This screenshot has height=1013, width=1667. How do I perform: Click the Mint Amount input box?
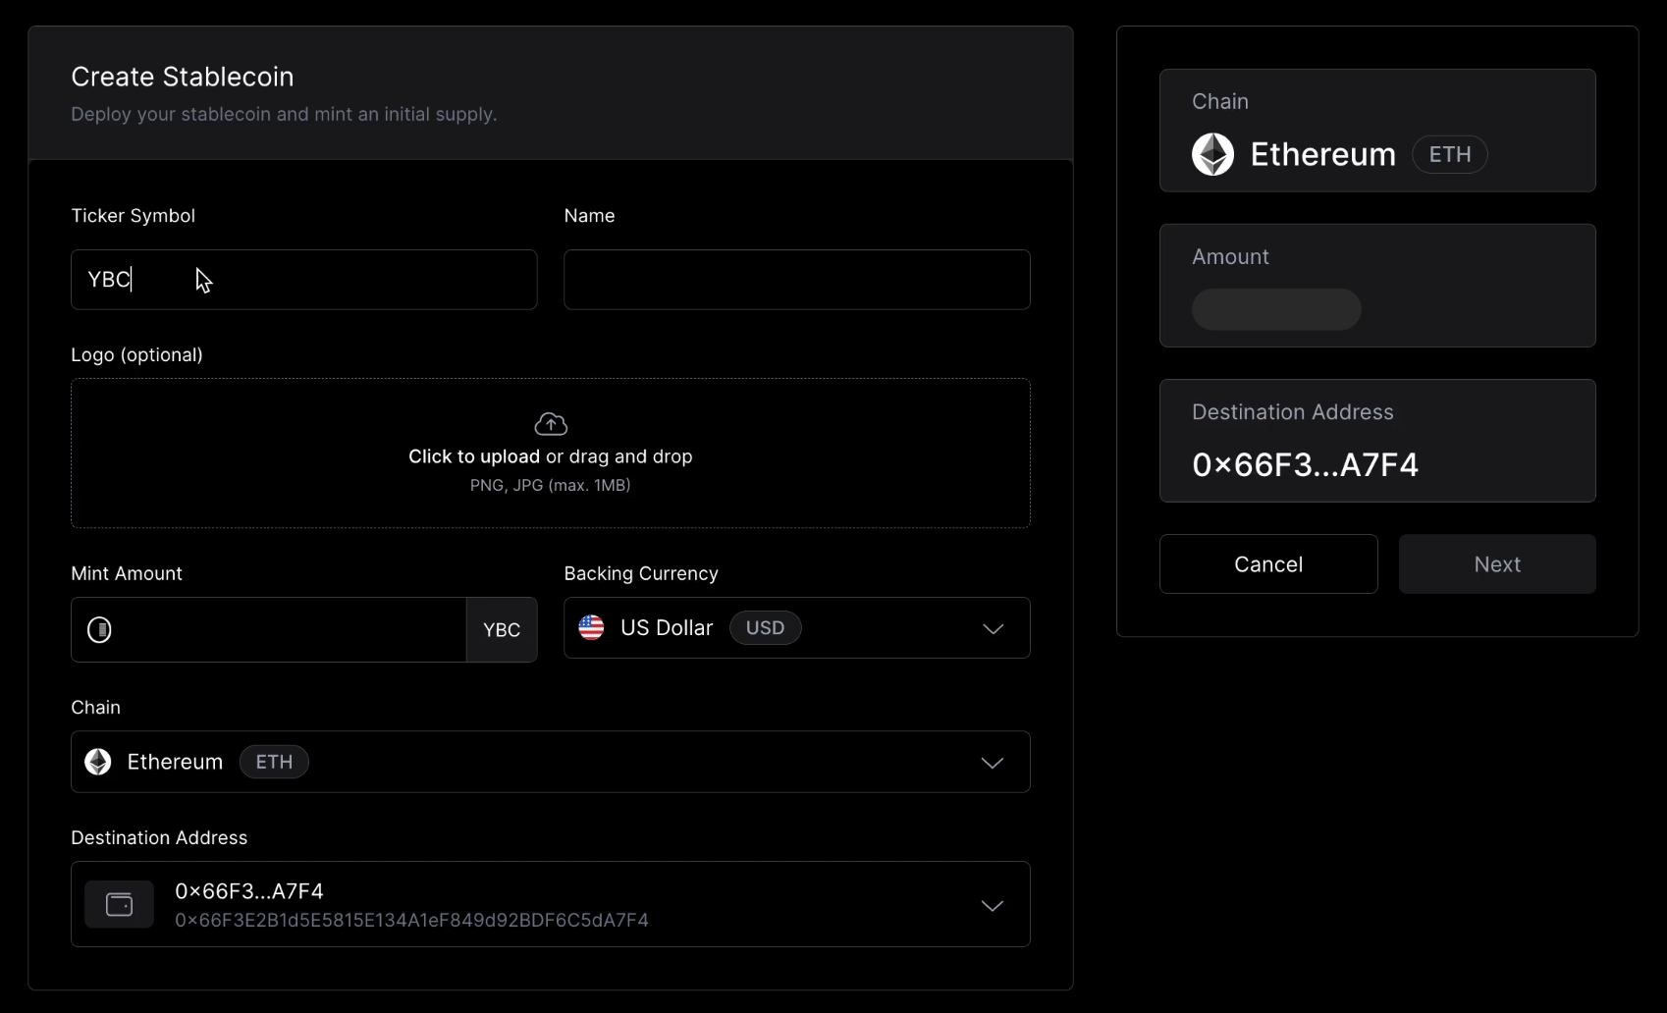[285, 630]
